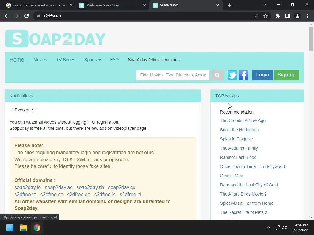Open the soap2day.to domain link
The height and width of the screenshot is (235, 314).
(x=27, y=188)
